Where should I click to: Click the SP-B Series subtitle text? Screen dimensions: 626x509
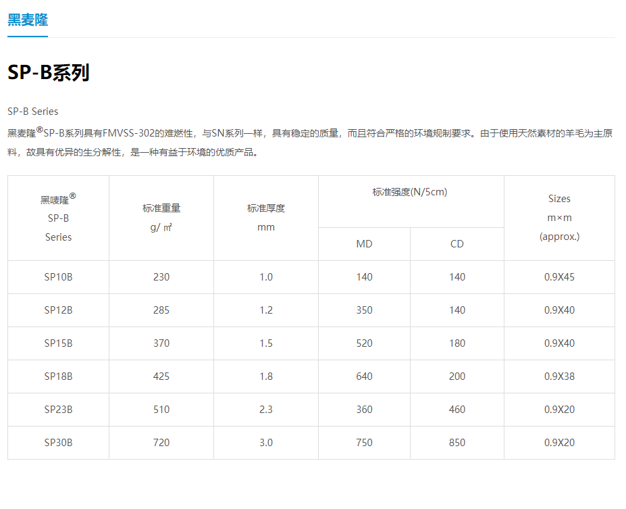point(32,112)
